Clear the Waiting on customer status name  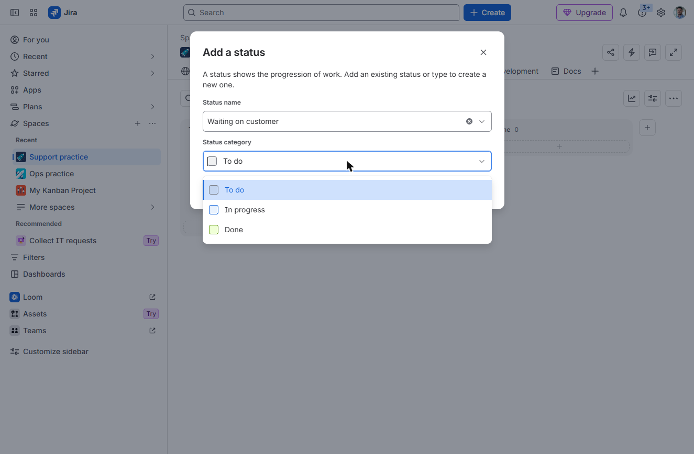[x=469, y=121]
